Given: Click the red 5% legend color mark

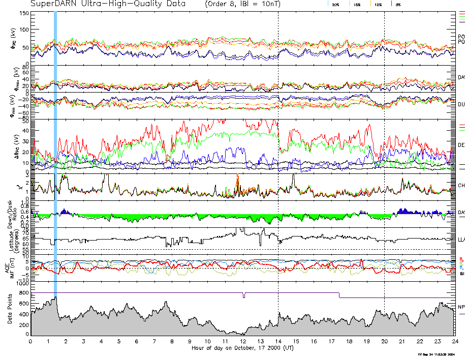Looking at the screenshot, I should pos(392,3).
